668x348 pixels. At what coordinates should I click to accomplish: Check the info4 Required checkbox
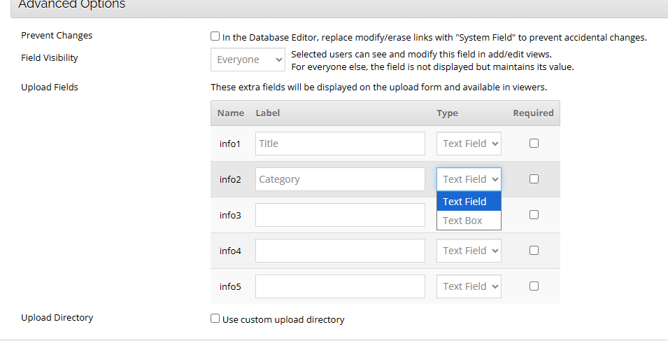(534, 251)
